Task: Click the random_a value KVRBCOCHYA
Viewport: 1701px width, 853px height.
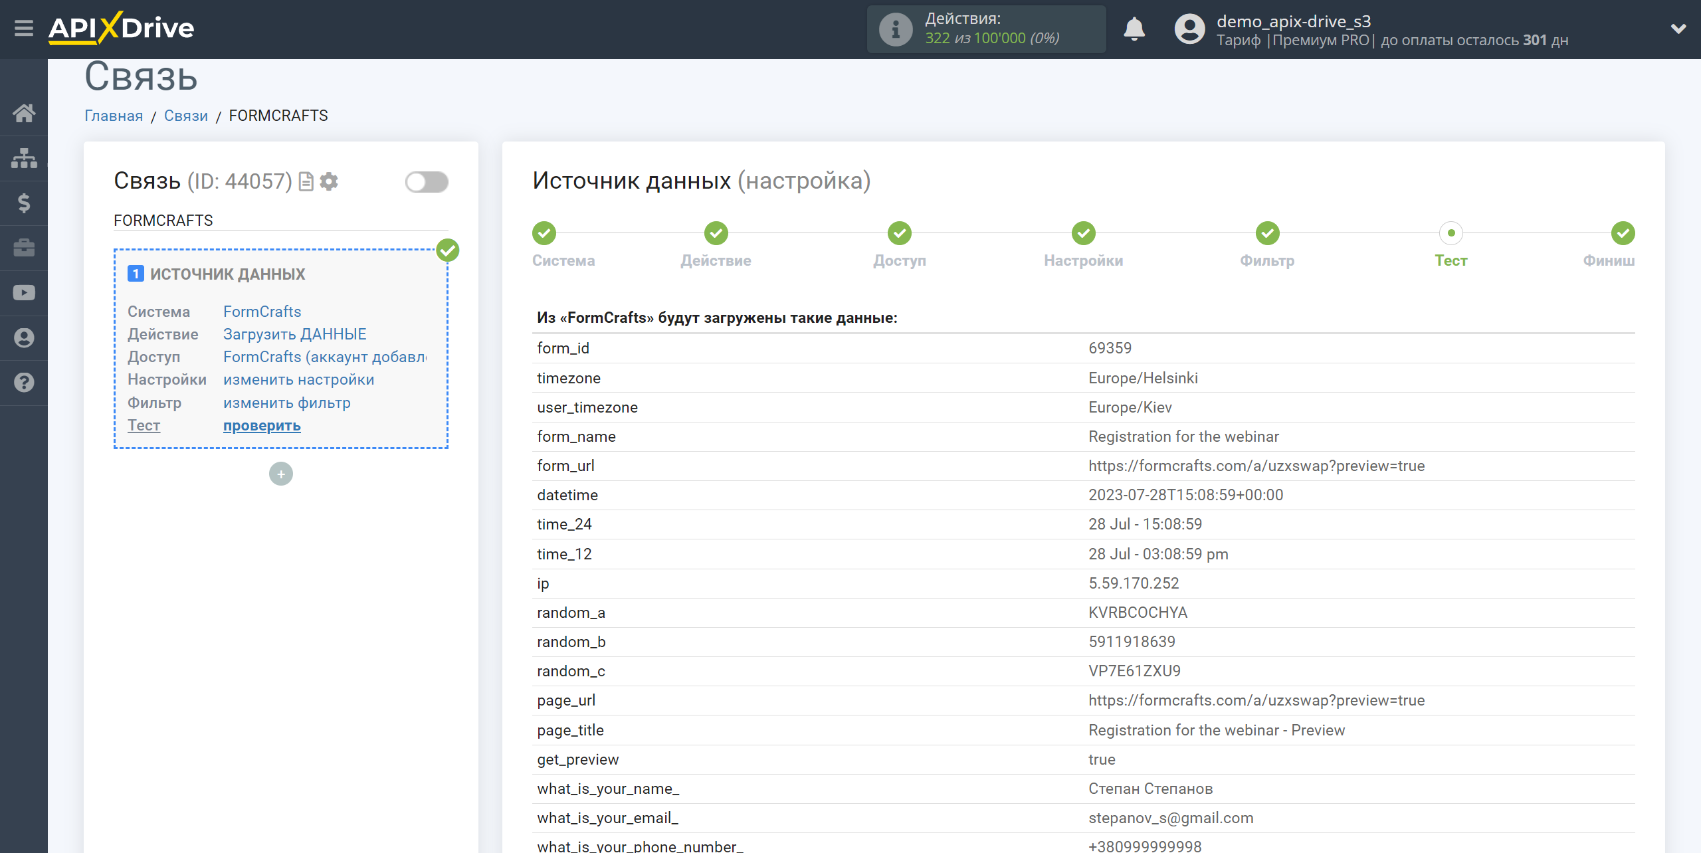Action: tap(1138, 613)
